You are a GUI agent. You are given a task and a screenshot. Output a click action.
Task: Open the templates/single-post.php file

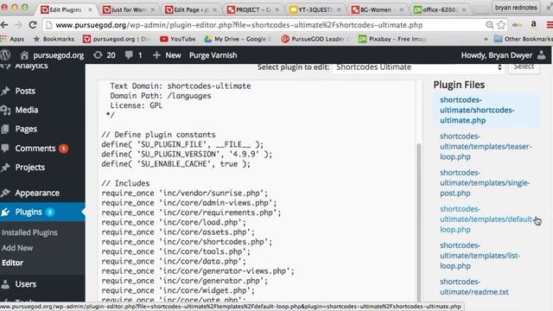pos(485,182)
